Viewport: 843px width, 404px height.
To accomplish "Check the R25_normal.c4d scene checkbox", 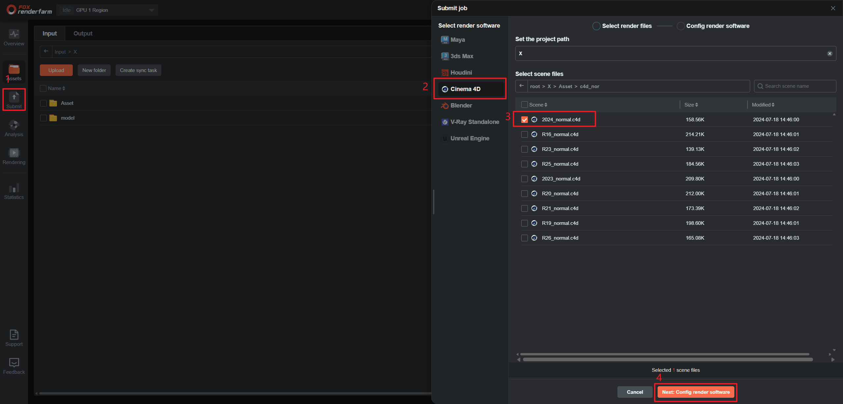I will click(525, 164).
